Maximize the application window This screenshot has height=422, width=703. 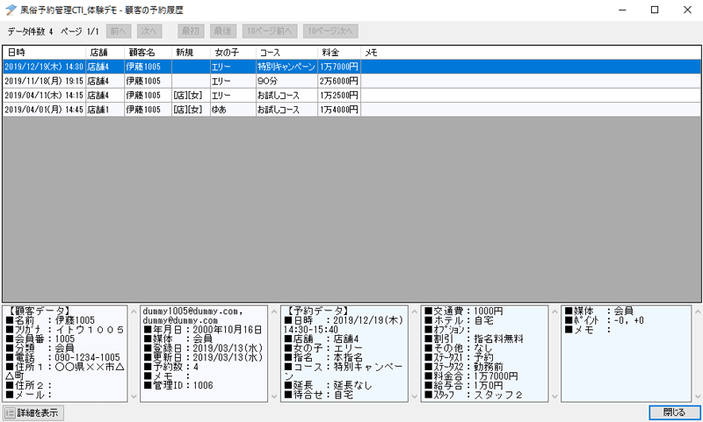point(655,11)
